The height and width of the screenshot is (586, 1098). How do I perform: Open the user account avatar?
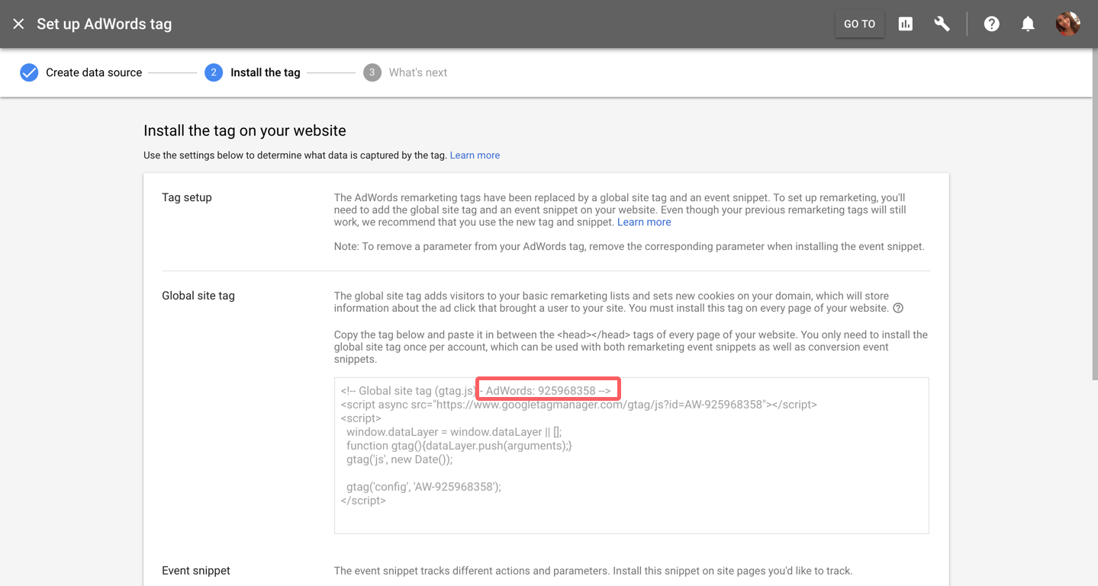[x=1067, y=24]
